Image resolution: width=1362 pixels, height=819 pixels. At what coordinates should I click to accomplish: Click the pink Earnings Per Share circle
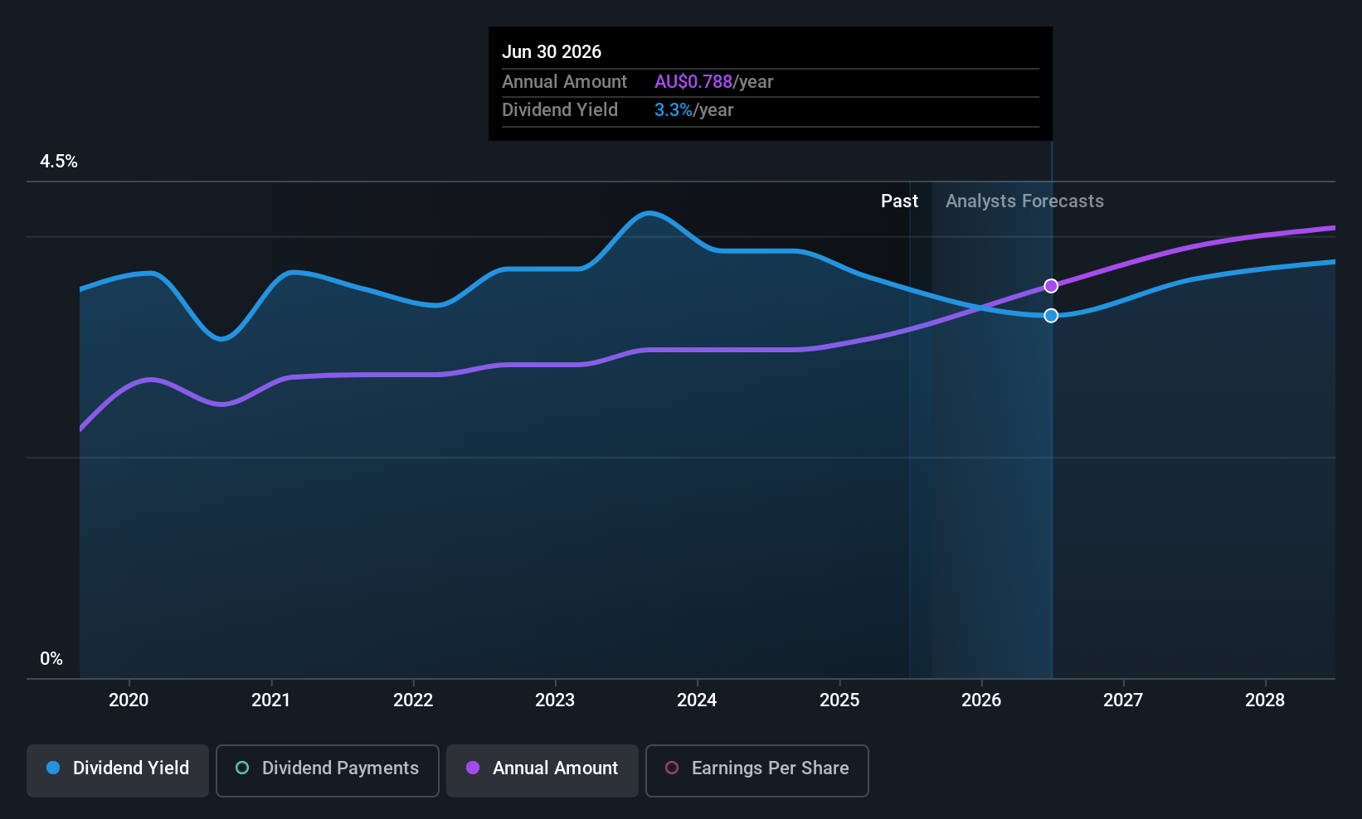coord(672,768)
